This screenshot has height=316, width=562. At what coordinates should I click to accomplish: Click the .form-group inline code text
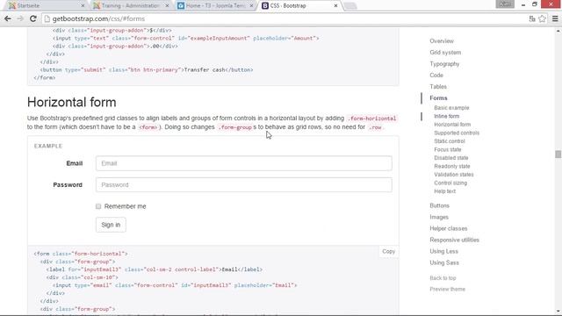(234, 127)
